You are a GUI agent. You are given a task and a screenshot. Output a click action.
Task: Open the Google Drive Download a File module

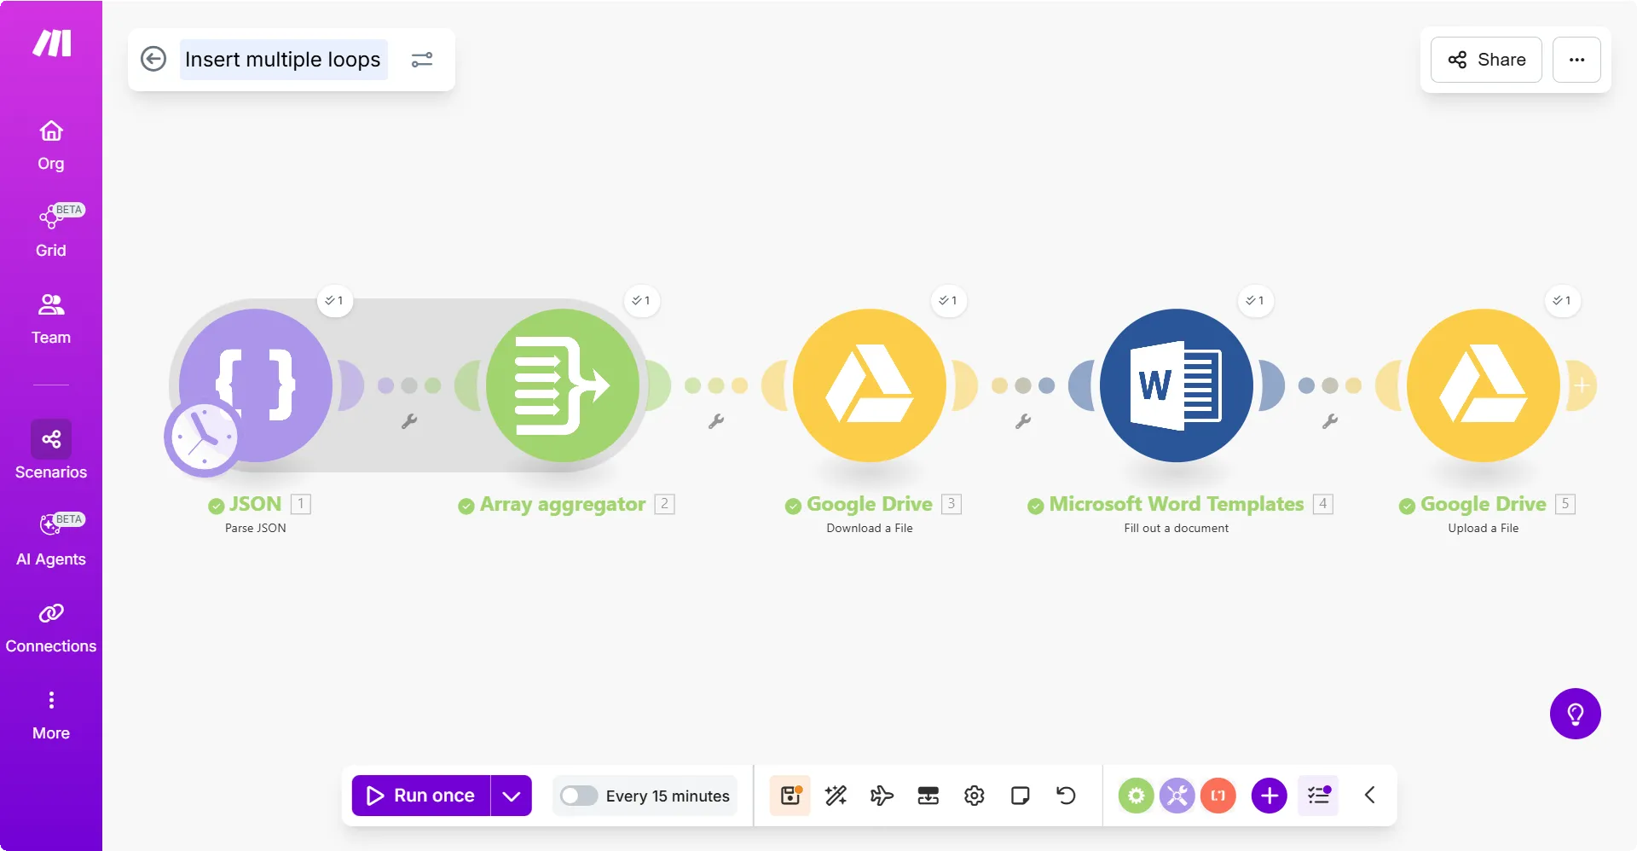(x=870, y=385)
